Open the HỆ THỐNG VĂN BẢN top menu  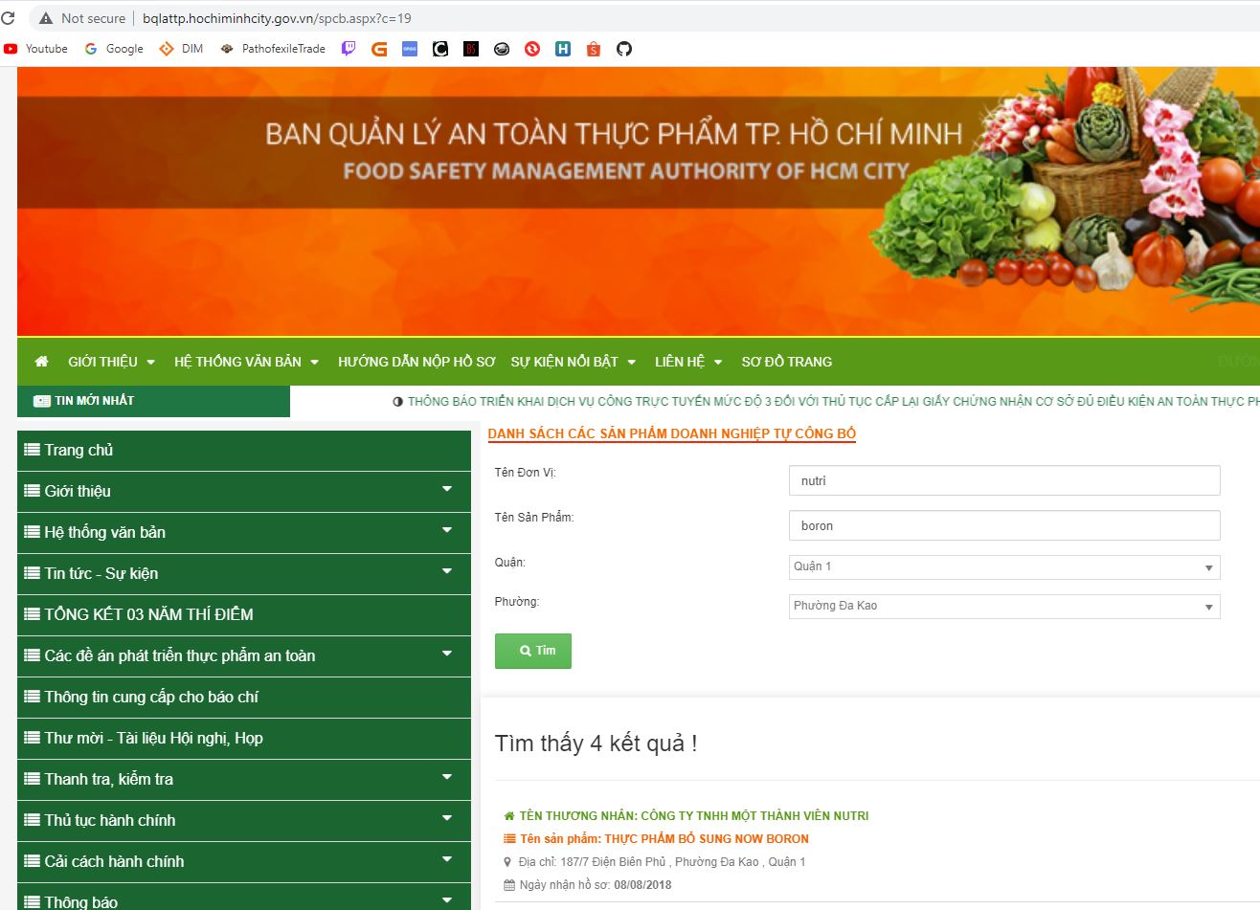246,362
